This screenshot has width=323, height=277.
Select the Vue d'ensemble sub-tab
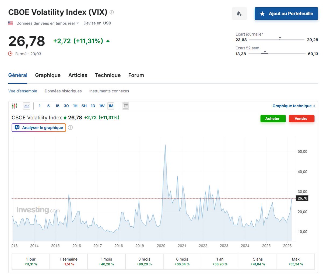coord(23,91)
